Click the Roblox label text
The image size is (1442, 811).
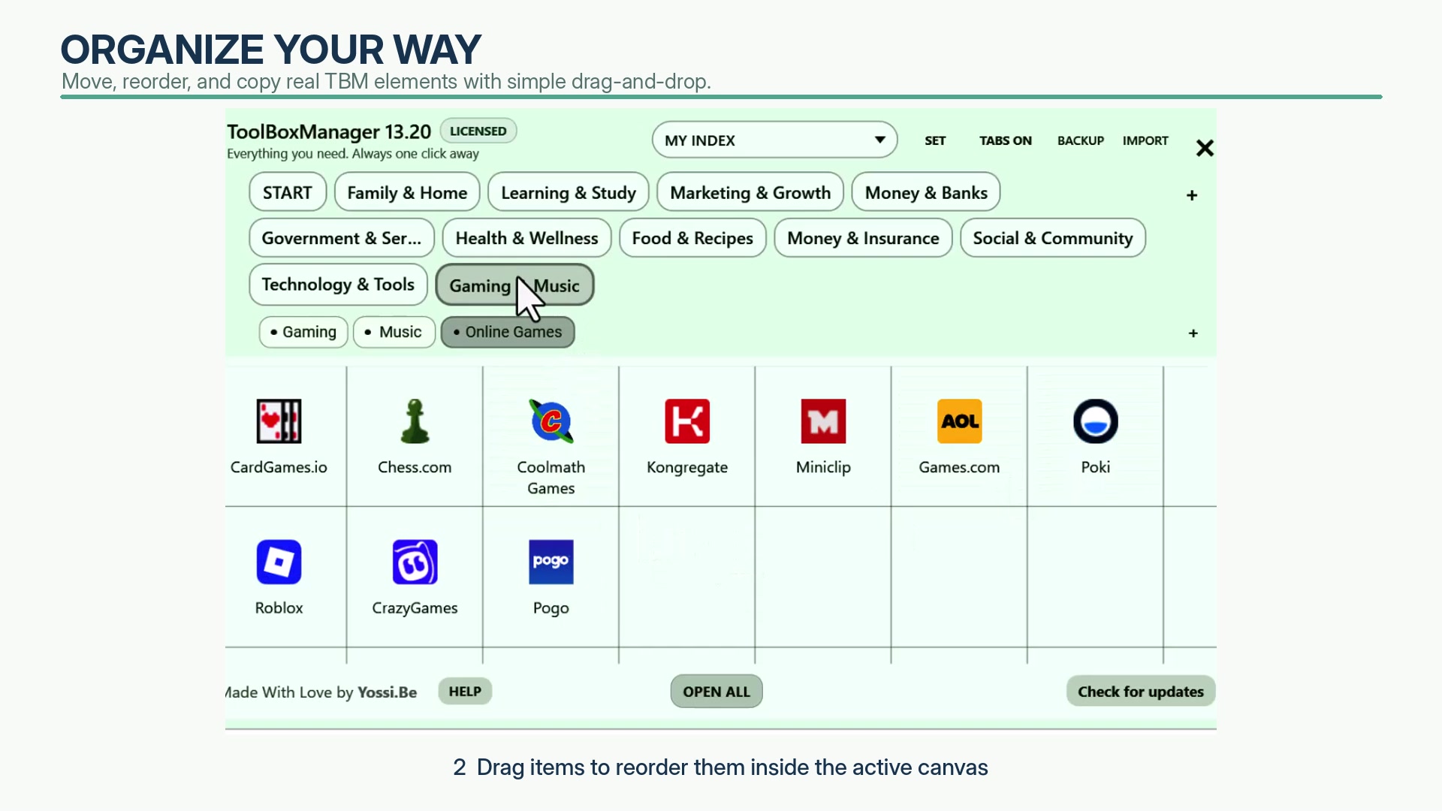point(279,608)
